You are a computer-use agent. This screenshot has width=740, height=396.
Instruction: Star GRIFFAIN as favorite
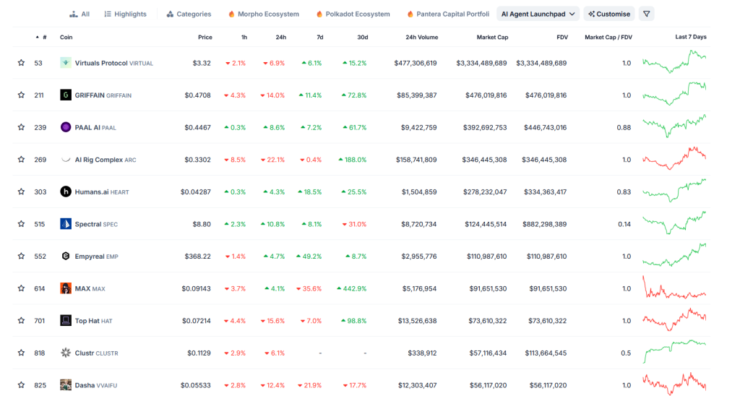click(21, 95)
